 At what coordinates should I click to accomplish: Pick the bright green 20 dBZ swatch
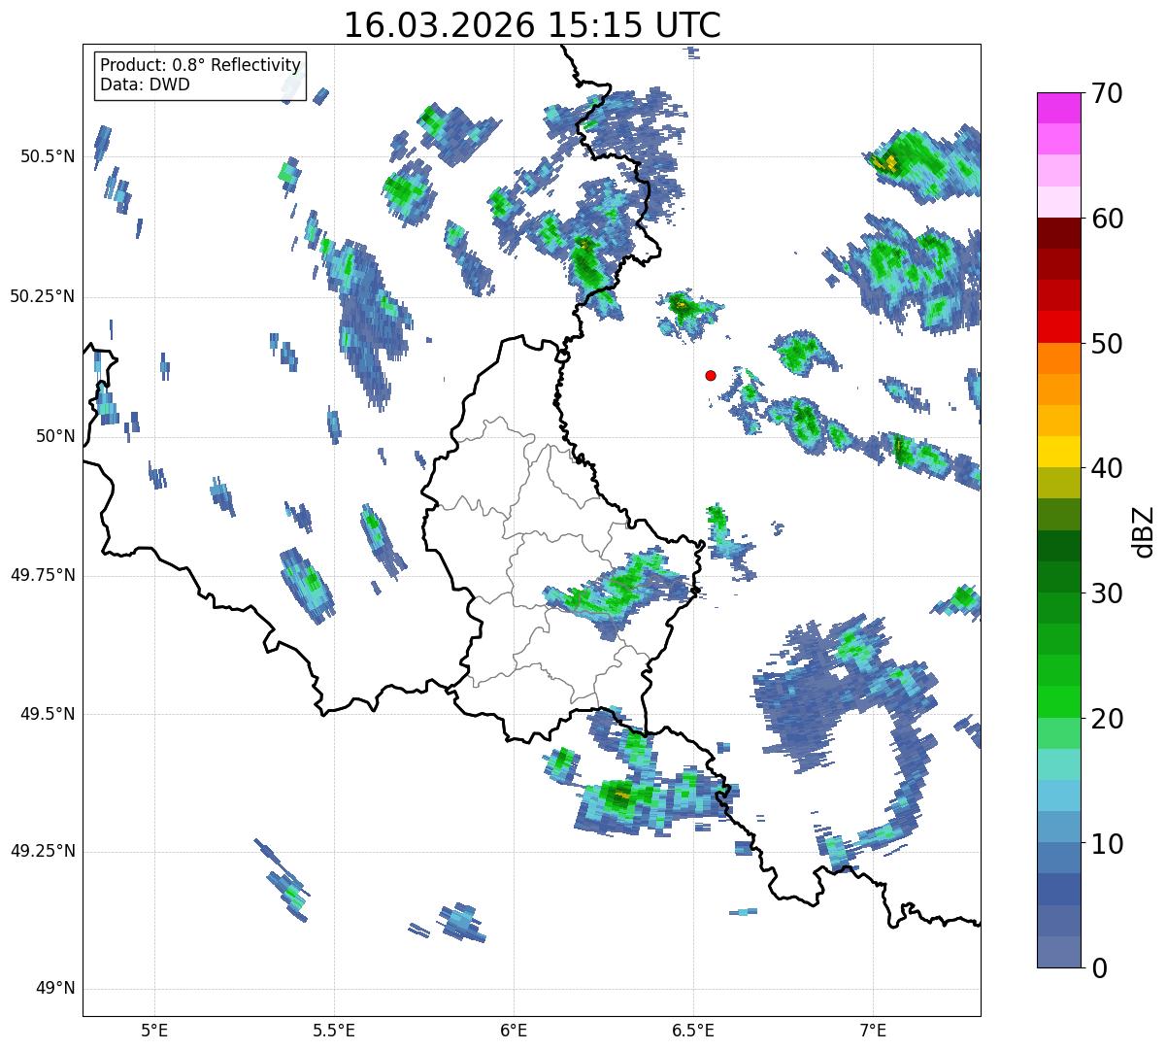[x=1059, y=702]
